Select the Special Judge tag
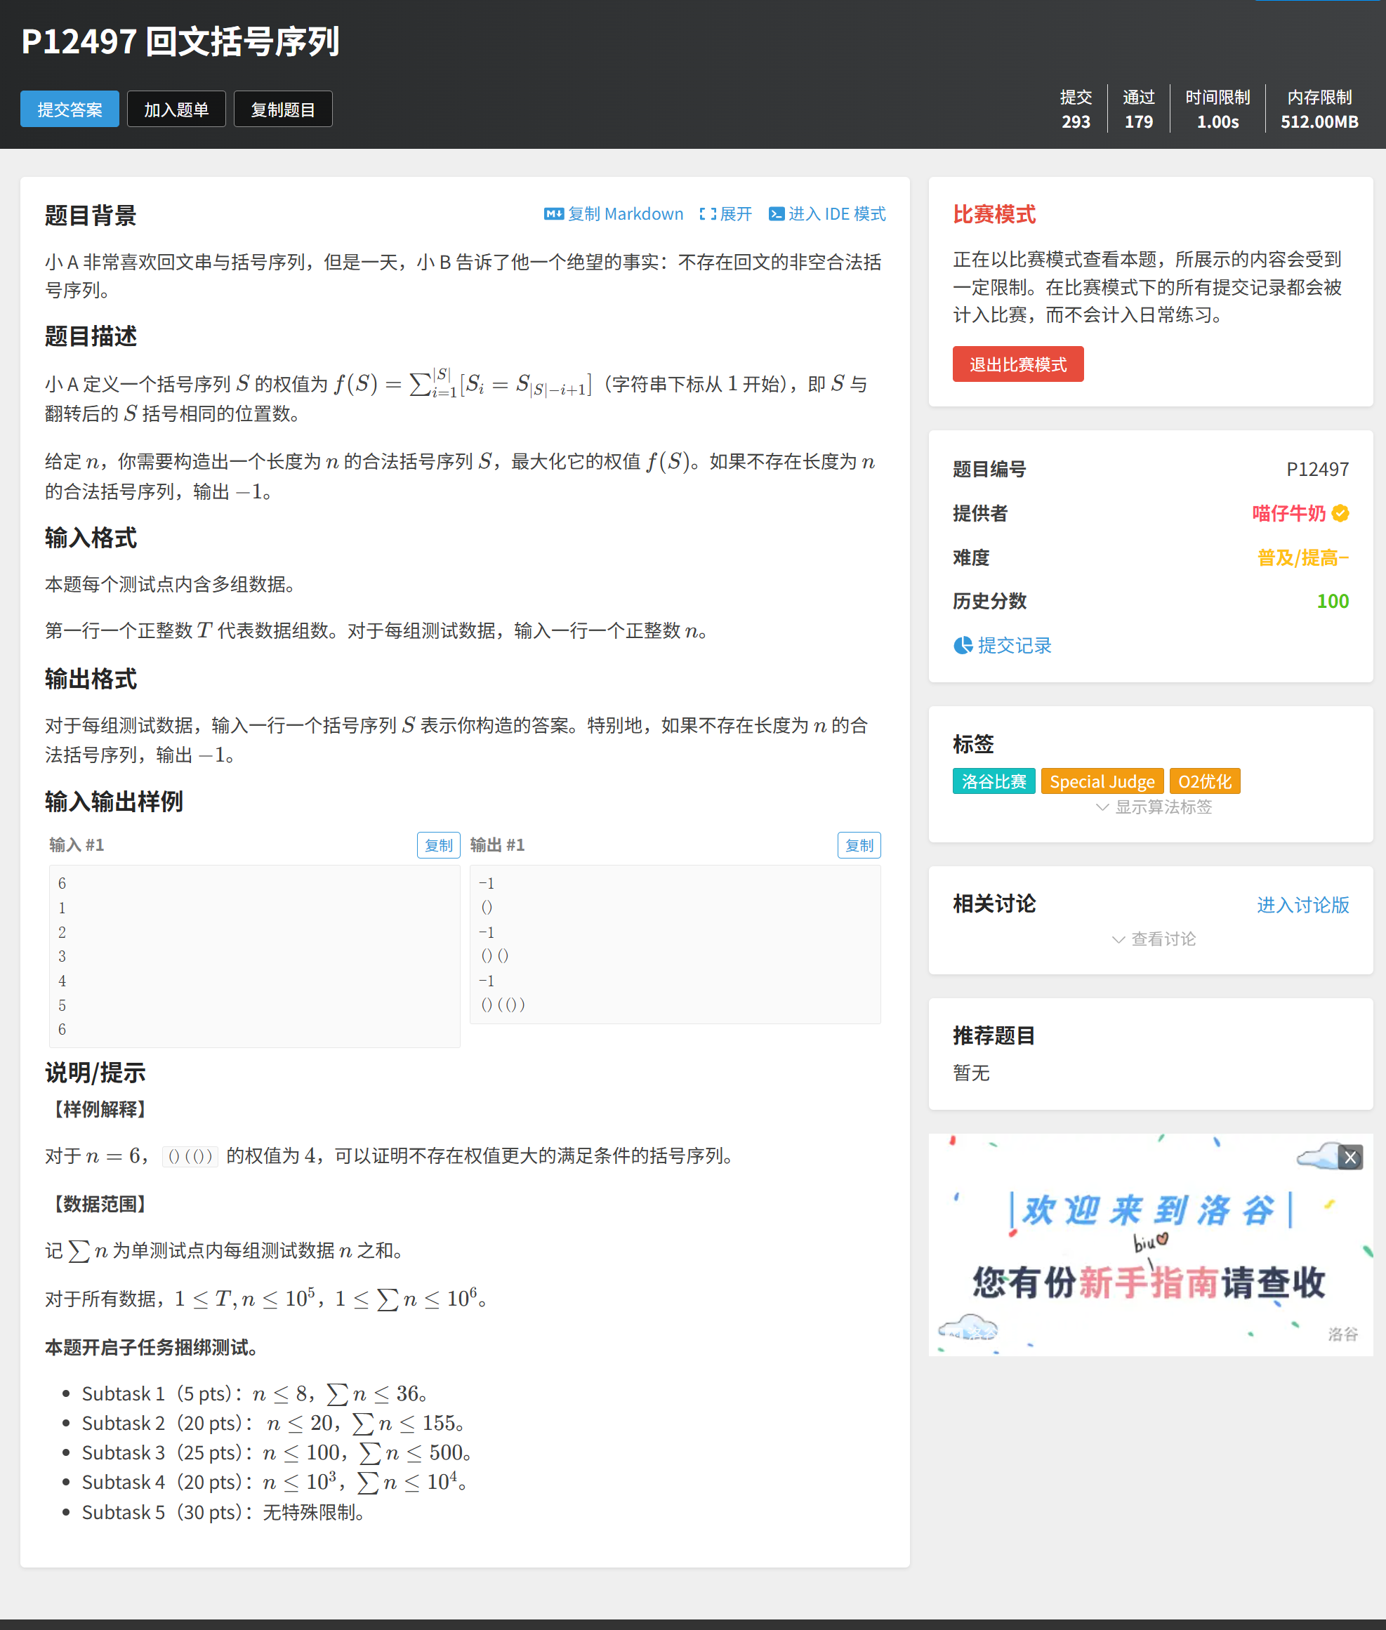The image size is (1386, 1630). coord(1102,781)
